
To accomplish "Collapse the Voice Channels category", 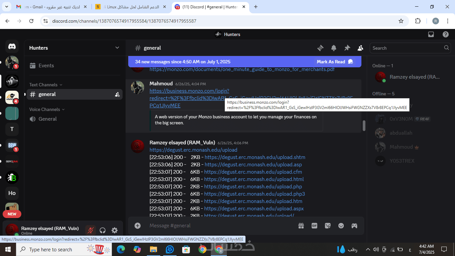I will (x=47, y=109).
